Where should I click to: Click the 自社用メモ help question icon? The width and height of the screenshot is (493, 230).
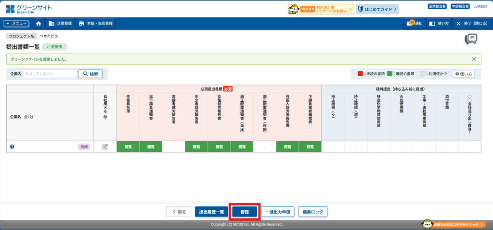pyautogui.click(x=105, y=117)
